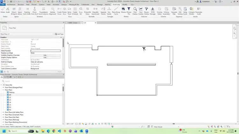Click the Separate Family tool
Image resolution: width=239 pixels, height=134 pixels.
click(x=103, y=11)
